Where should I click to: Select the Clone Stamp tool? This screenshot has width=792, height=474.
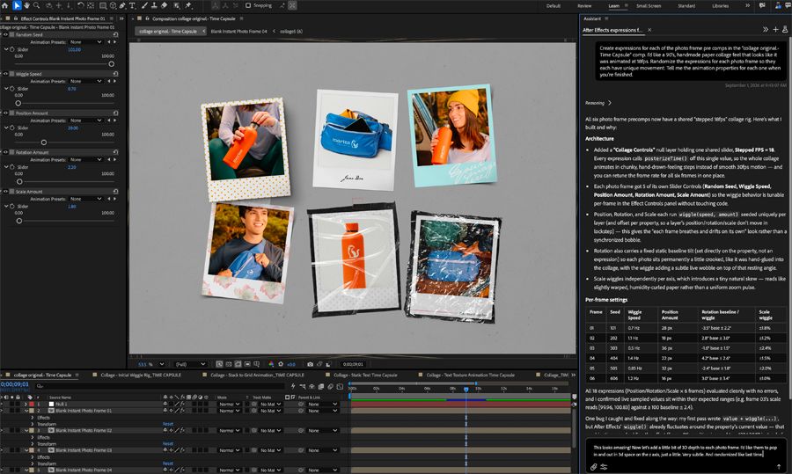point(154,5)
